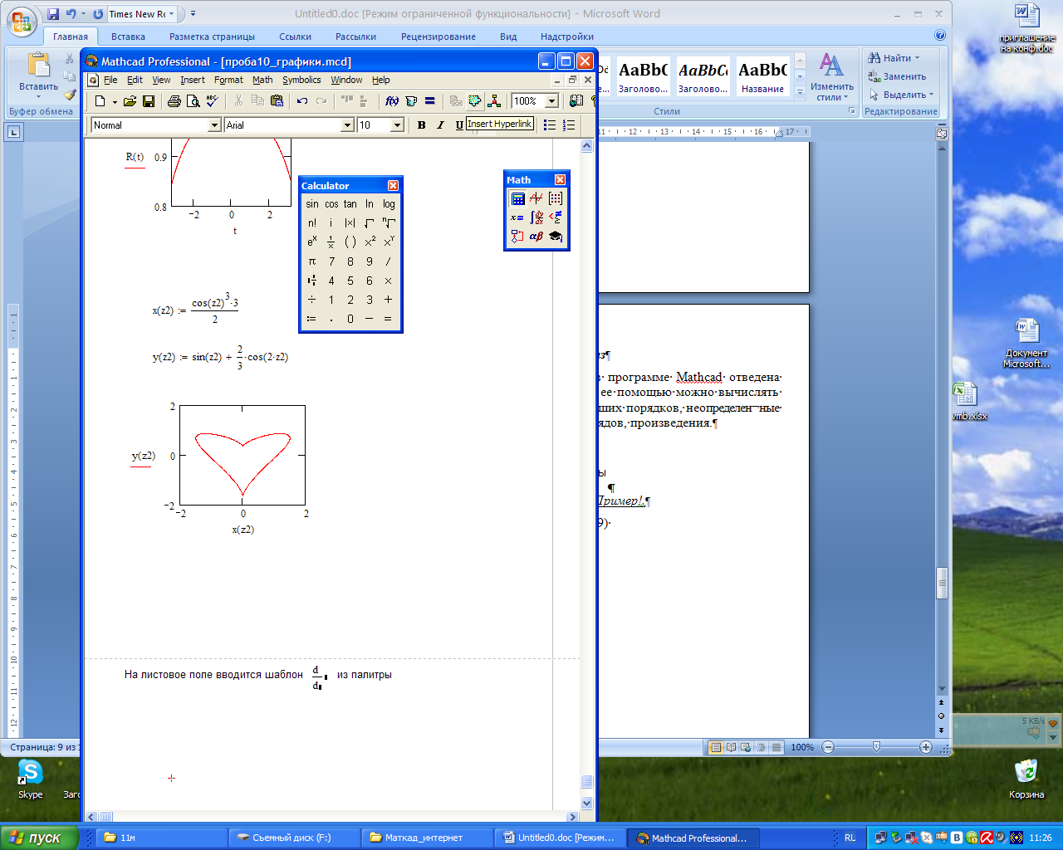
Task: Open the Symbolic keyword toolbar (graduation cap)
Action: click(x=556, y=237)
